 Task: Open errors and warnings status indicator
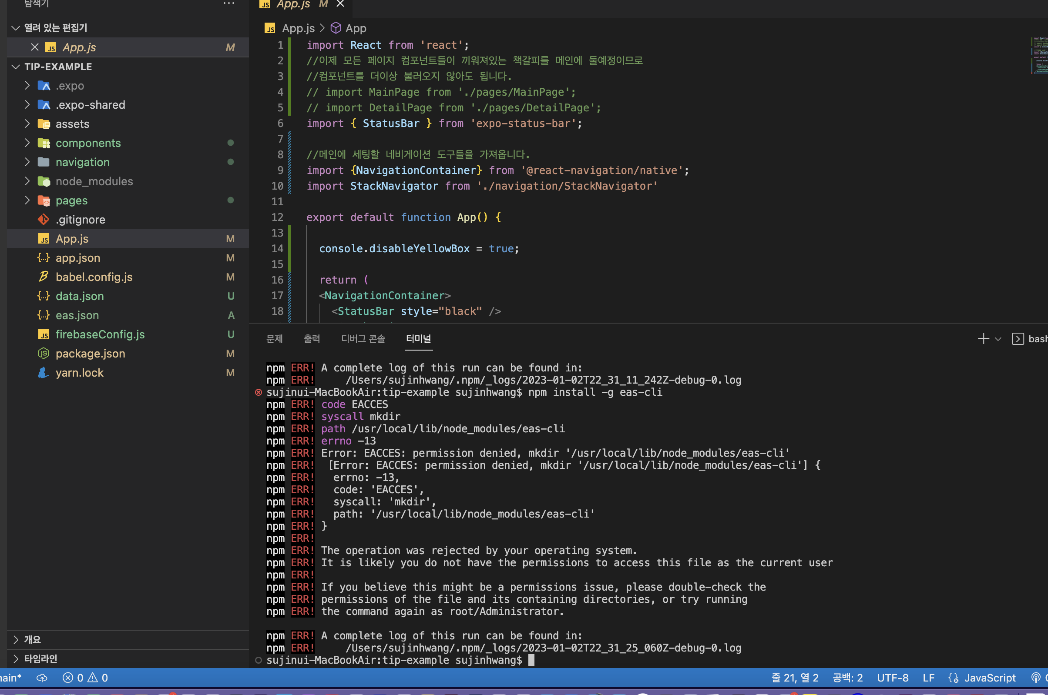(x=85, y=678)
